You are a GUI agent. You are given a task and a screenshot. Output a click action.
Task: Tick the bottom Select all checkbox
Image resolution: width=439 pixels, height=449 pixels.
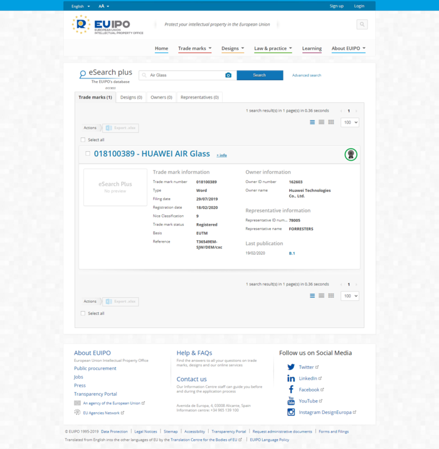point(83,314)
